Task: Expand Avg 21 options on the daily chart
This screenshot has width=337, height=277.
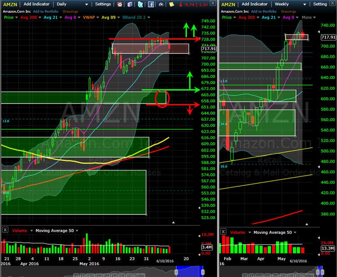Action: pos(61,18)
